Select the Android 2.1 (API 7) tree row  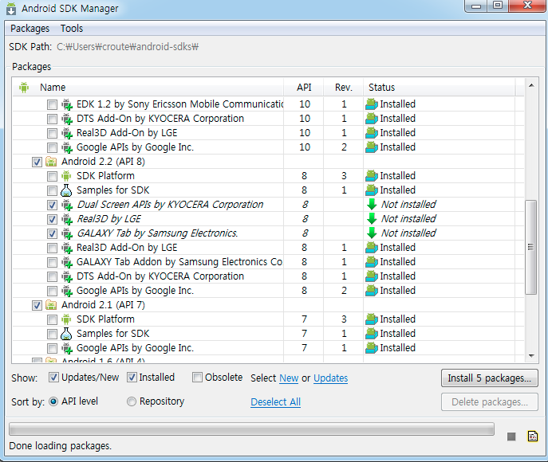268,305
